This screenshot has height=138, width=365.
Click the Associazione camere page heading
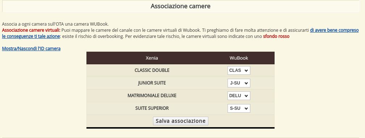coord(181,6)
